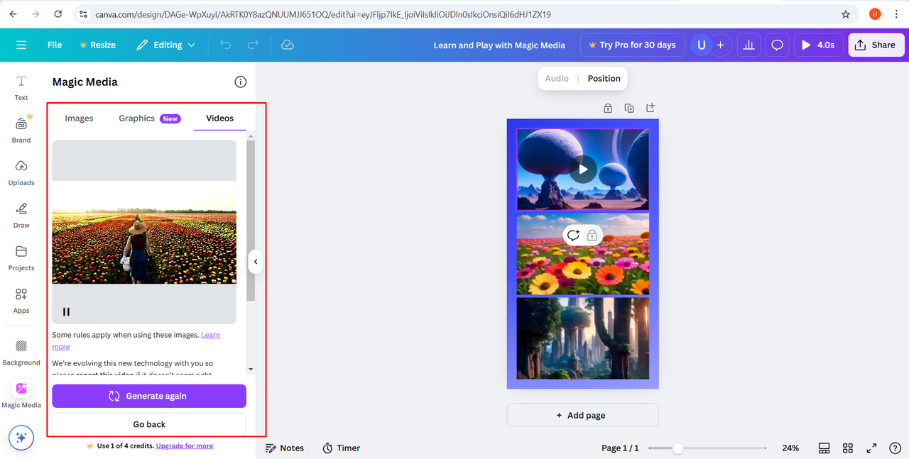The height and width of the screenshot is (459, 909).
Task: Add collaborators with plus icon
Action: tap(720, 45)
